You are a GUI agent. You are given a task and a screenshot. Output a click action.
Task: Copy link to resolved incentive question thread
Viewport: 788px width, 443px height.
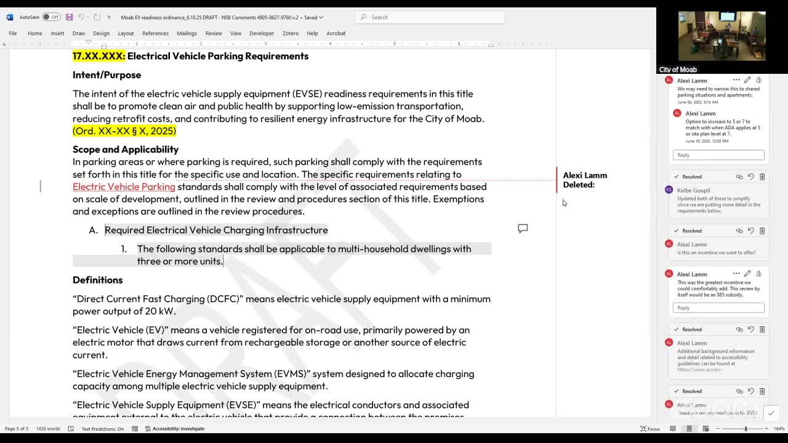(x=739, y=231)
